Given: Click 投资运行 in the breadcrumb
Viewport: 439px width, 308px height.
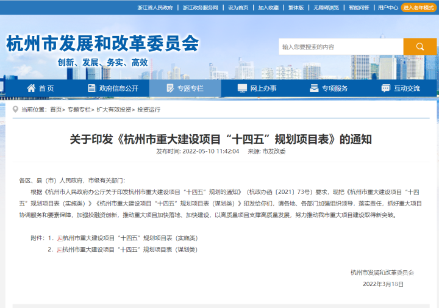Looking at the screenshot, I should click(x=149, y=109).
